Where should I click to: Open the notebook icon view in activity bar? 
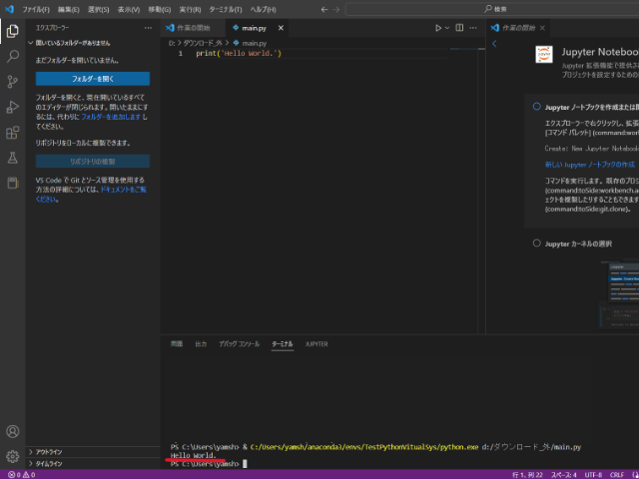13,183
